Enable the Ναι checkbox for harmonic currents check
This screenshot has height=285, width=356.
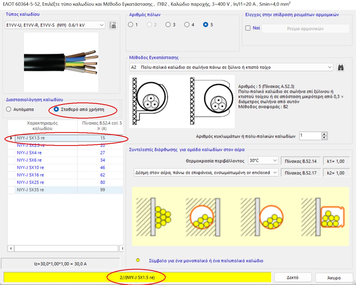[248, 28]
